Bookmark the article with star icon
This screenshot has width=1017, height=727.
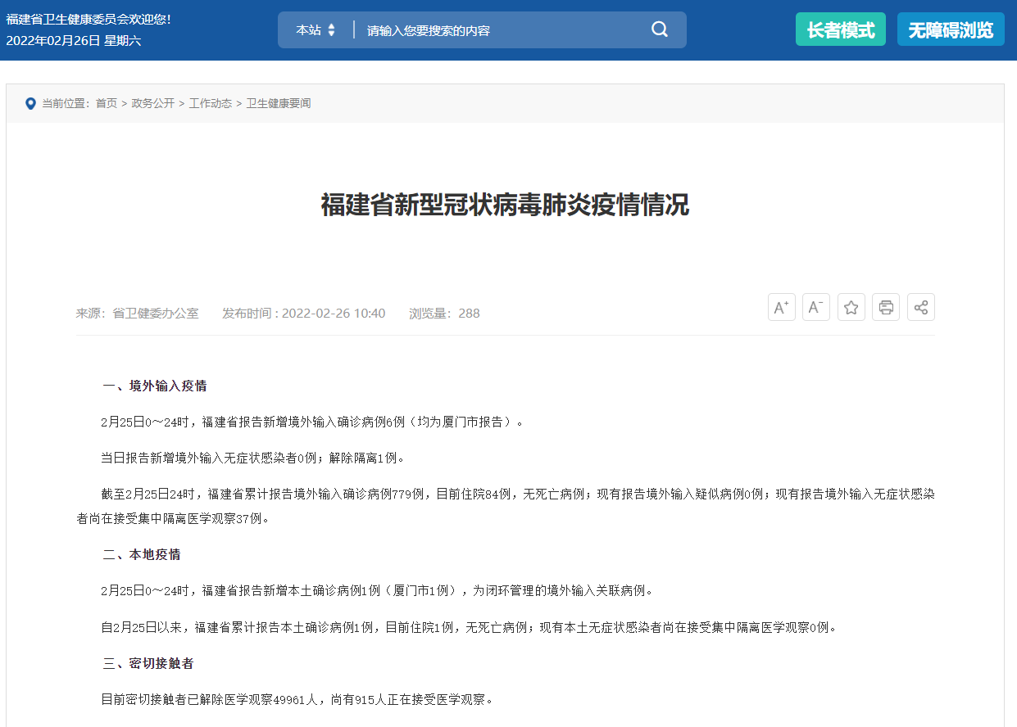click(x=851, y=307)
